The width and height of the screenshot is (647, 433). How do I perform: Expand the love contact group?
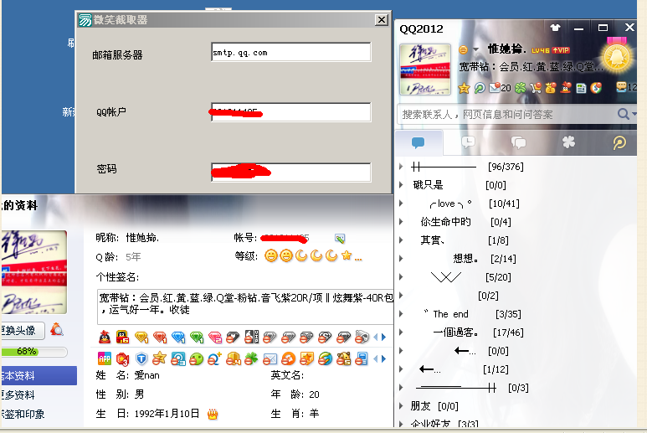(401, 204)
